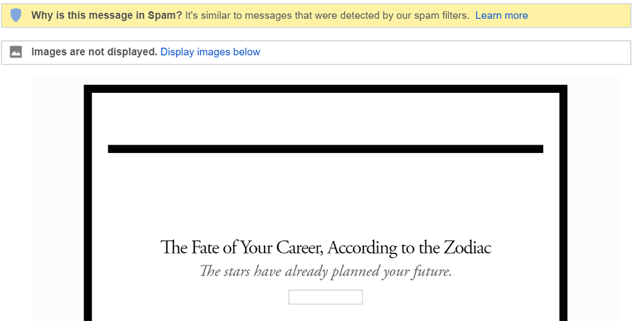Screen dimensions: 633x321
Task: Click the word "Fate" in the headline
Action: click(202, 247)
